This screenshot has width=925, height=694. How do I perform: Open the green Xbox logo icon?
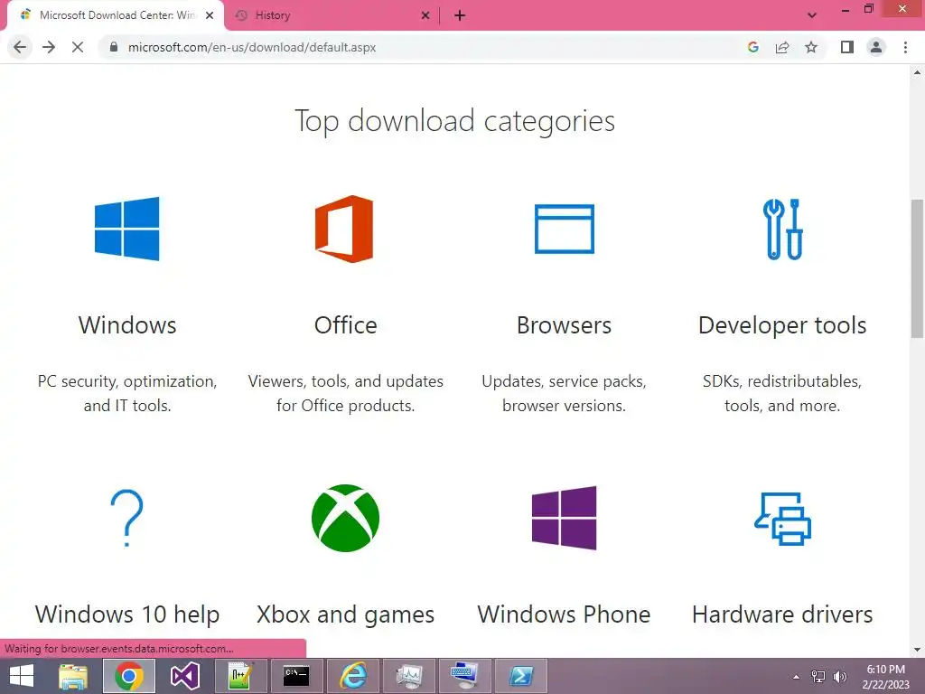tap(345, 518)
